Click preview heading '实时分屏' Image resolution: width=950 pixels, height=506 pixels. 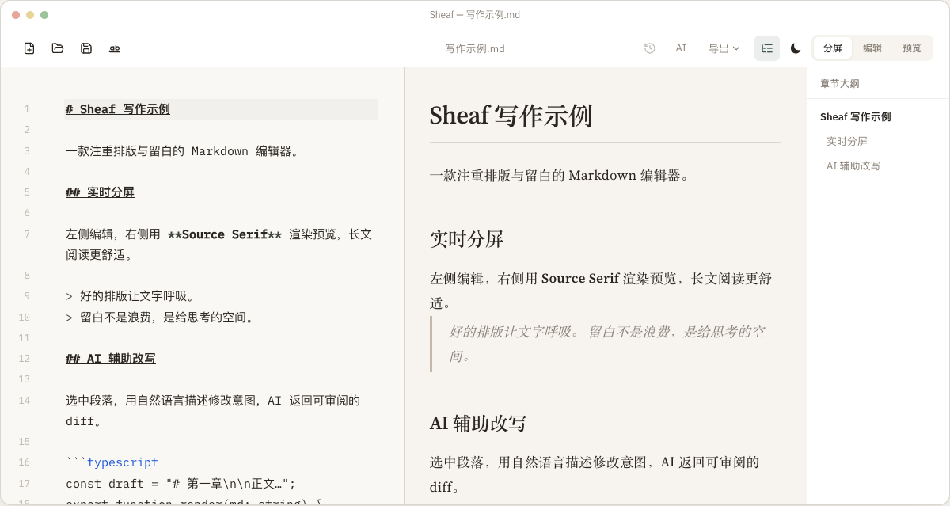point(467,239)
